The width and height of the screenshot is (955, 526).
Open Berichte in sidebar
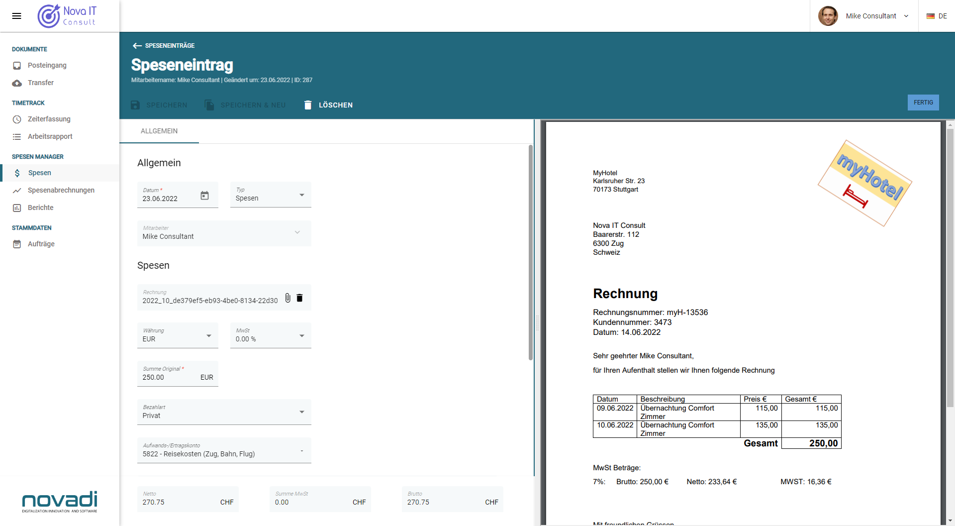(x=60, y=208)
